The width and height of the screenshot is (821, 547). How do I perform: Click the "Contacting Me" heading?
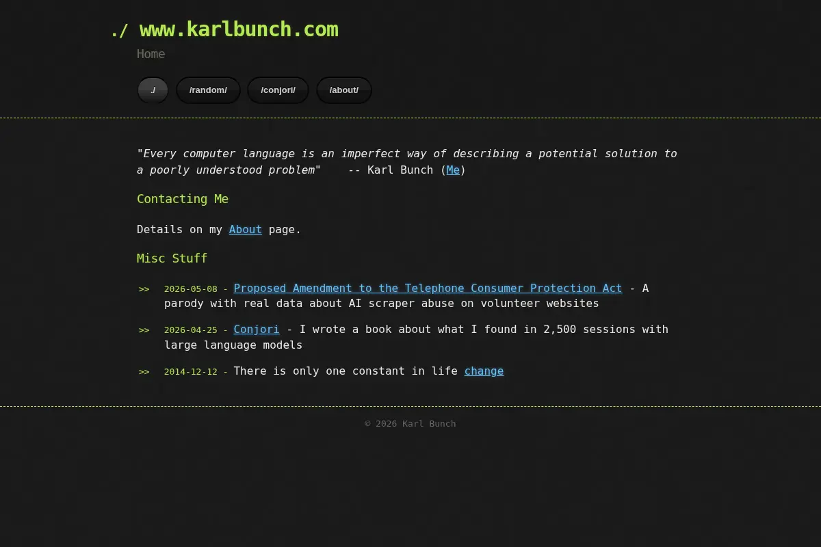coord(183,199)
